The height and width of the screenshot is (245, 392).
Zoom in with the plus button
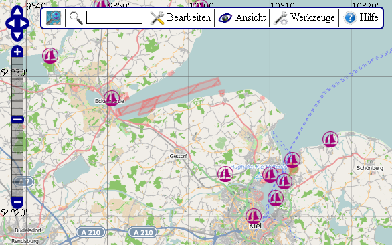click(17, 52)
